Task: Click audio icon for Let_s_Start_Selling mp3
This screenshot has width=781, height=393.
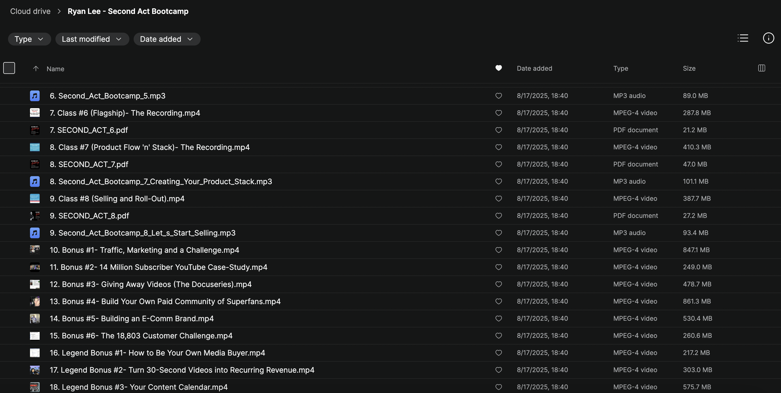Action: (35, 233)
